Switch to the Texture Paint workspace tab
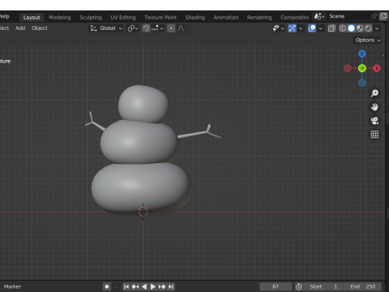This screenshot has height=292, width=389. (x=160, y=18)
